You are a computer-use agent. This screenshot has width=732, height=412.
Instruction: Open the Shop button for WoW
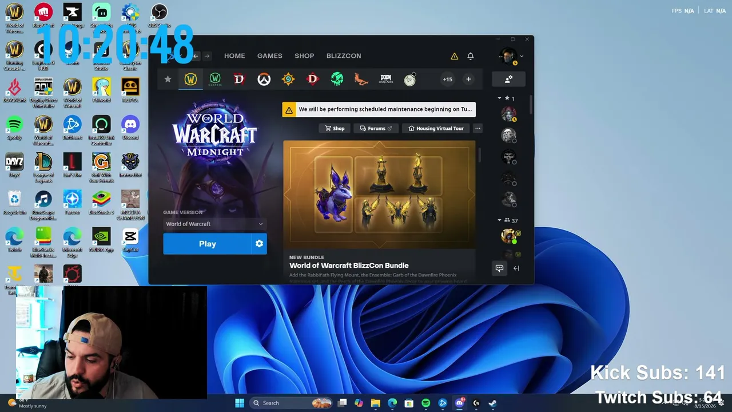click(x=335, y=128)
